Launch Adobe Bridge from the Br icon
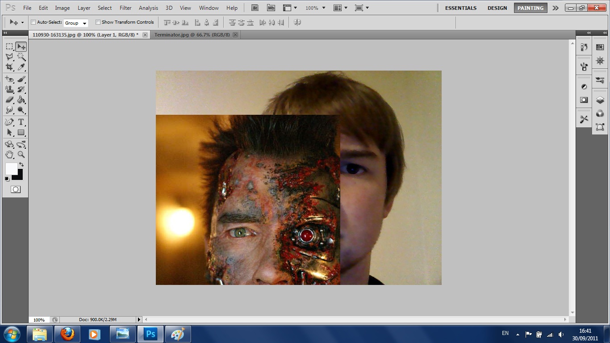The width and height of the screenshot is (610, 343). (255, 8)
